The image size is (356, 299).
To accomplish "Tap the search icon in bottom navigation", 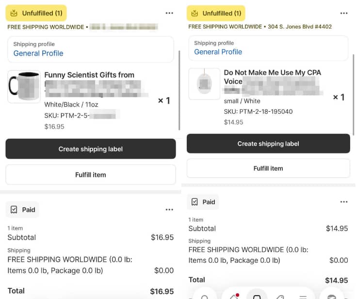I will (x=205, y=296).
